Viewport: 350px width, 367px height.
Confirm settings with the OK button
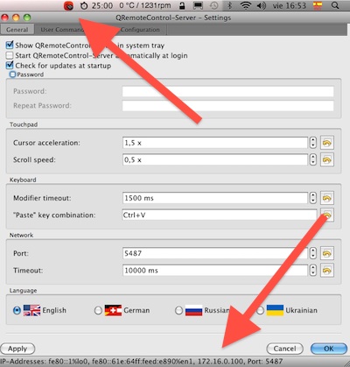coord(329,349)
